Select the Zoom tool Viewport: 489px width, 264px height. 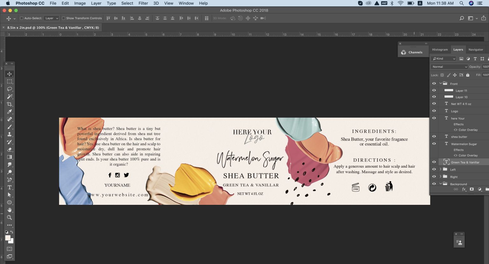point(9,218)
